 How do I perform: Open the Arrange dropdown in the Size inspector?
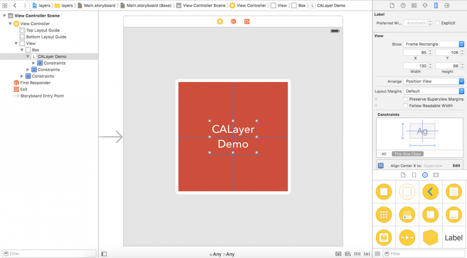[x=433, y=81]
